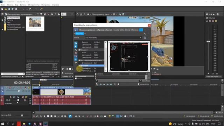This screenshot has width=224, height=126.
Task: Open the Переходы tab
Action: tap(45, 77)
